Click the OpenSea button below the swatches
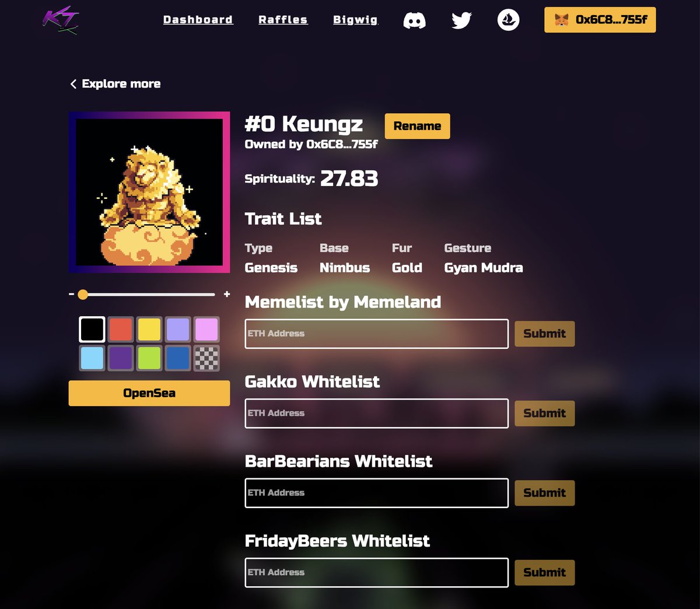 click(149, 393)
